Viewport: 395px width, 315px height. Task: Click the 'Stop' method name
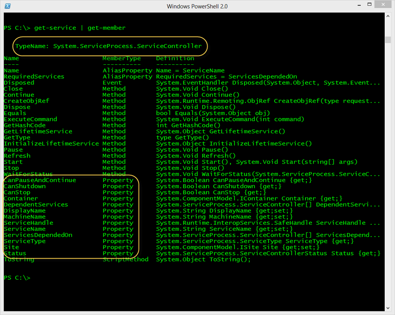pos(11,168)
